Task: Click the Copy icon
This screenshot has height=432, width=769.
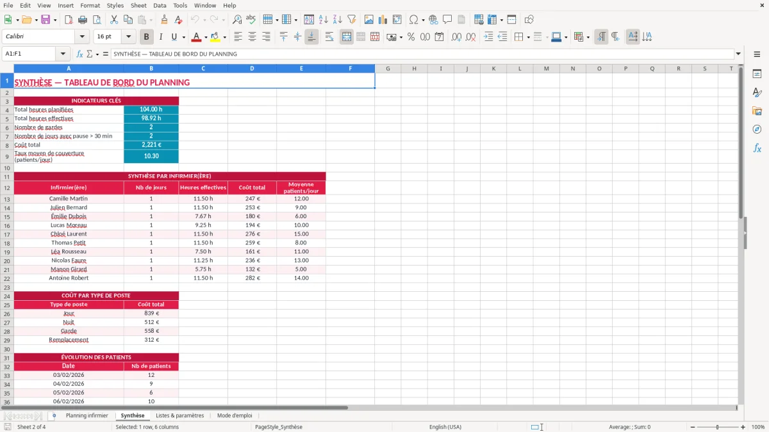Action: point(128,20)
